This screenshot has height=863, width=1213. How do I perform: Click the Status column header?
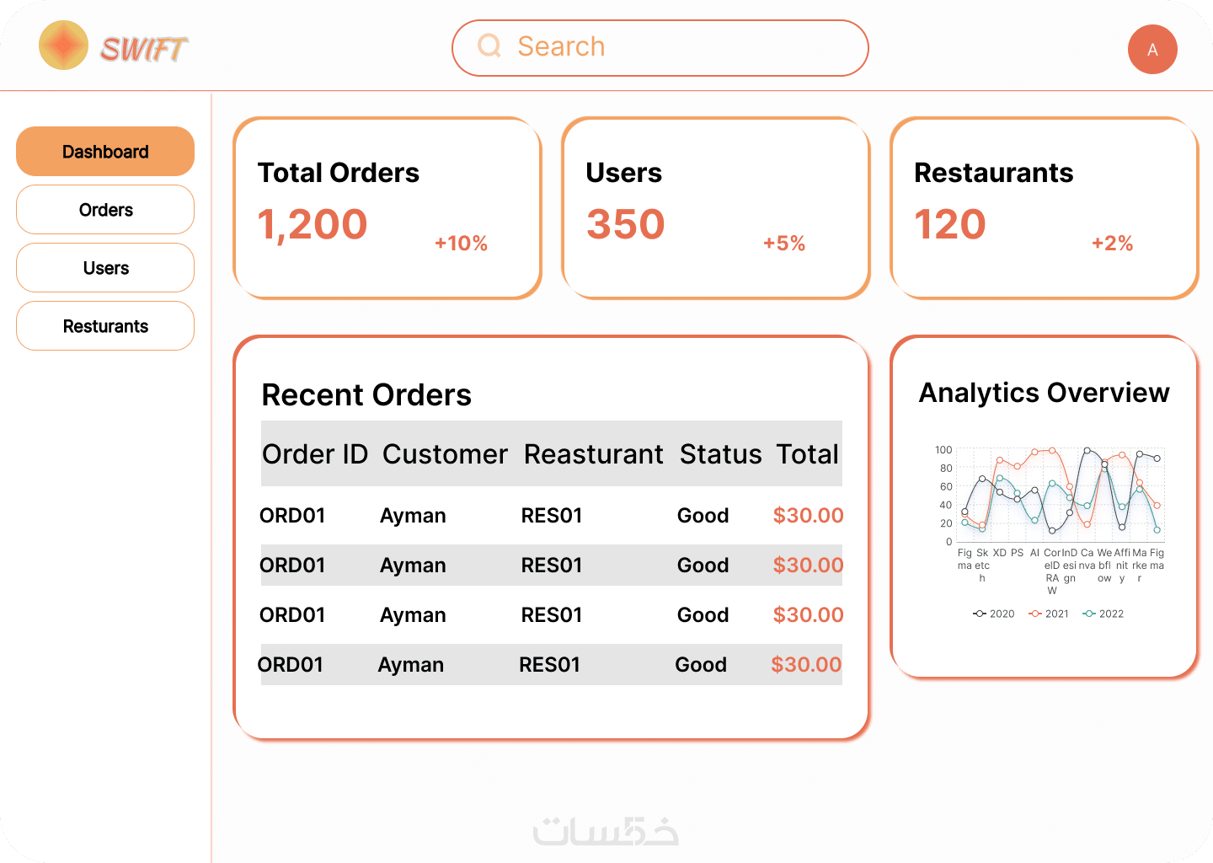(720, 454)
